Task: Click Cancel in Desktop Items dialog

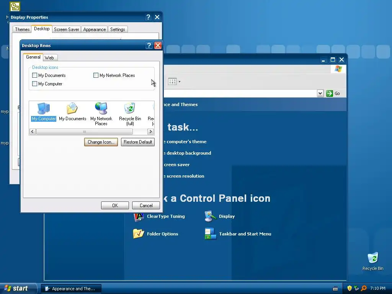Action: pos(146,205)
